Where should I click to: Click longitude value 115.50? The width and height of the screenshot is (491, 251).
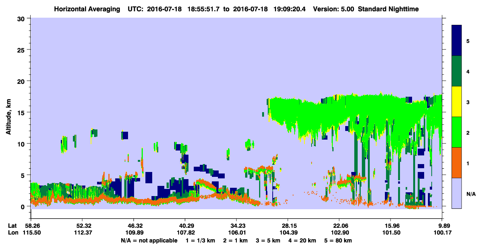[31, 233]
